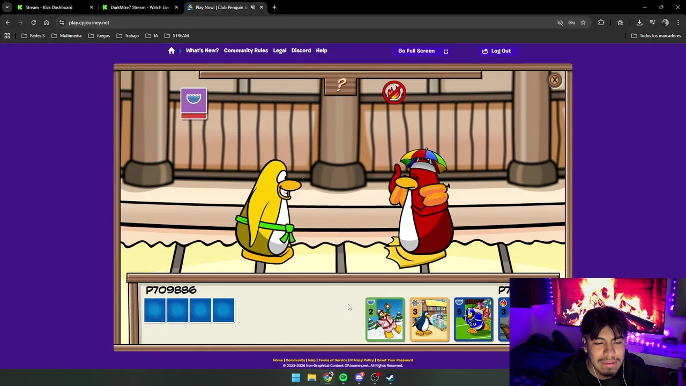Open OBS Studio from the taskbar

pos(375,377)
